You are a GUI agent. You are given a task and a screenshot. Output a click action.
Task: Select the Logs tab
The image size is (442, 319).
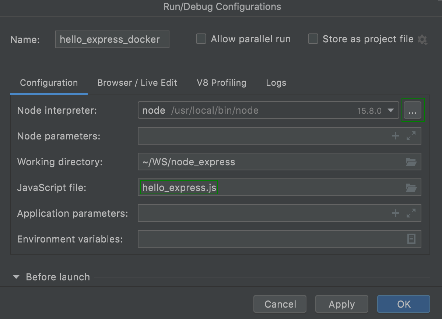pyautogui.click(x=276, y=83)
